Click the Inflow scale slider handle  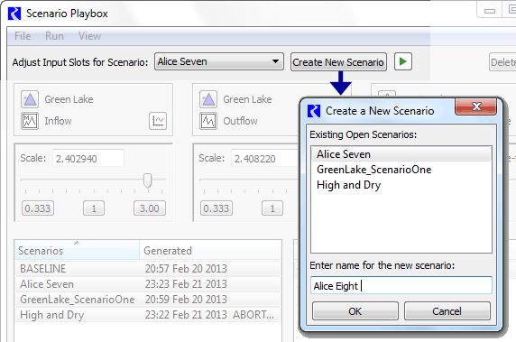coord(147,180)
